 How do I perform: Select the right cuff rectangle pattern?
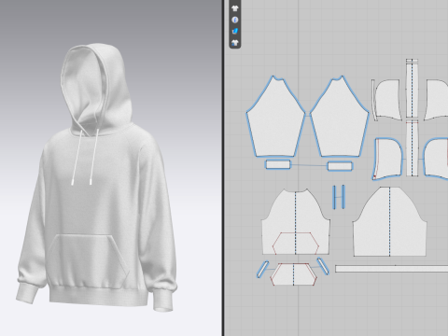(x=340, y=166)
